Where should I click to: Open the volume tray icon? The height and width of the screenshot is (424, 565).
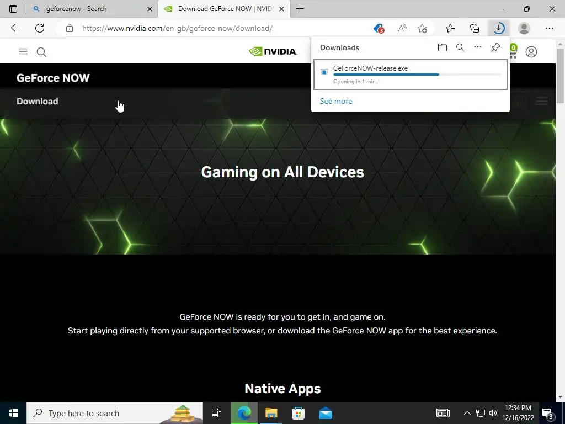pyautogui.click(x=493, y=413)
